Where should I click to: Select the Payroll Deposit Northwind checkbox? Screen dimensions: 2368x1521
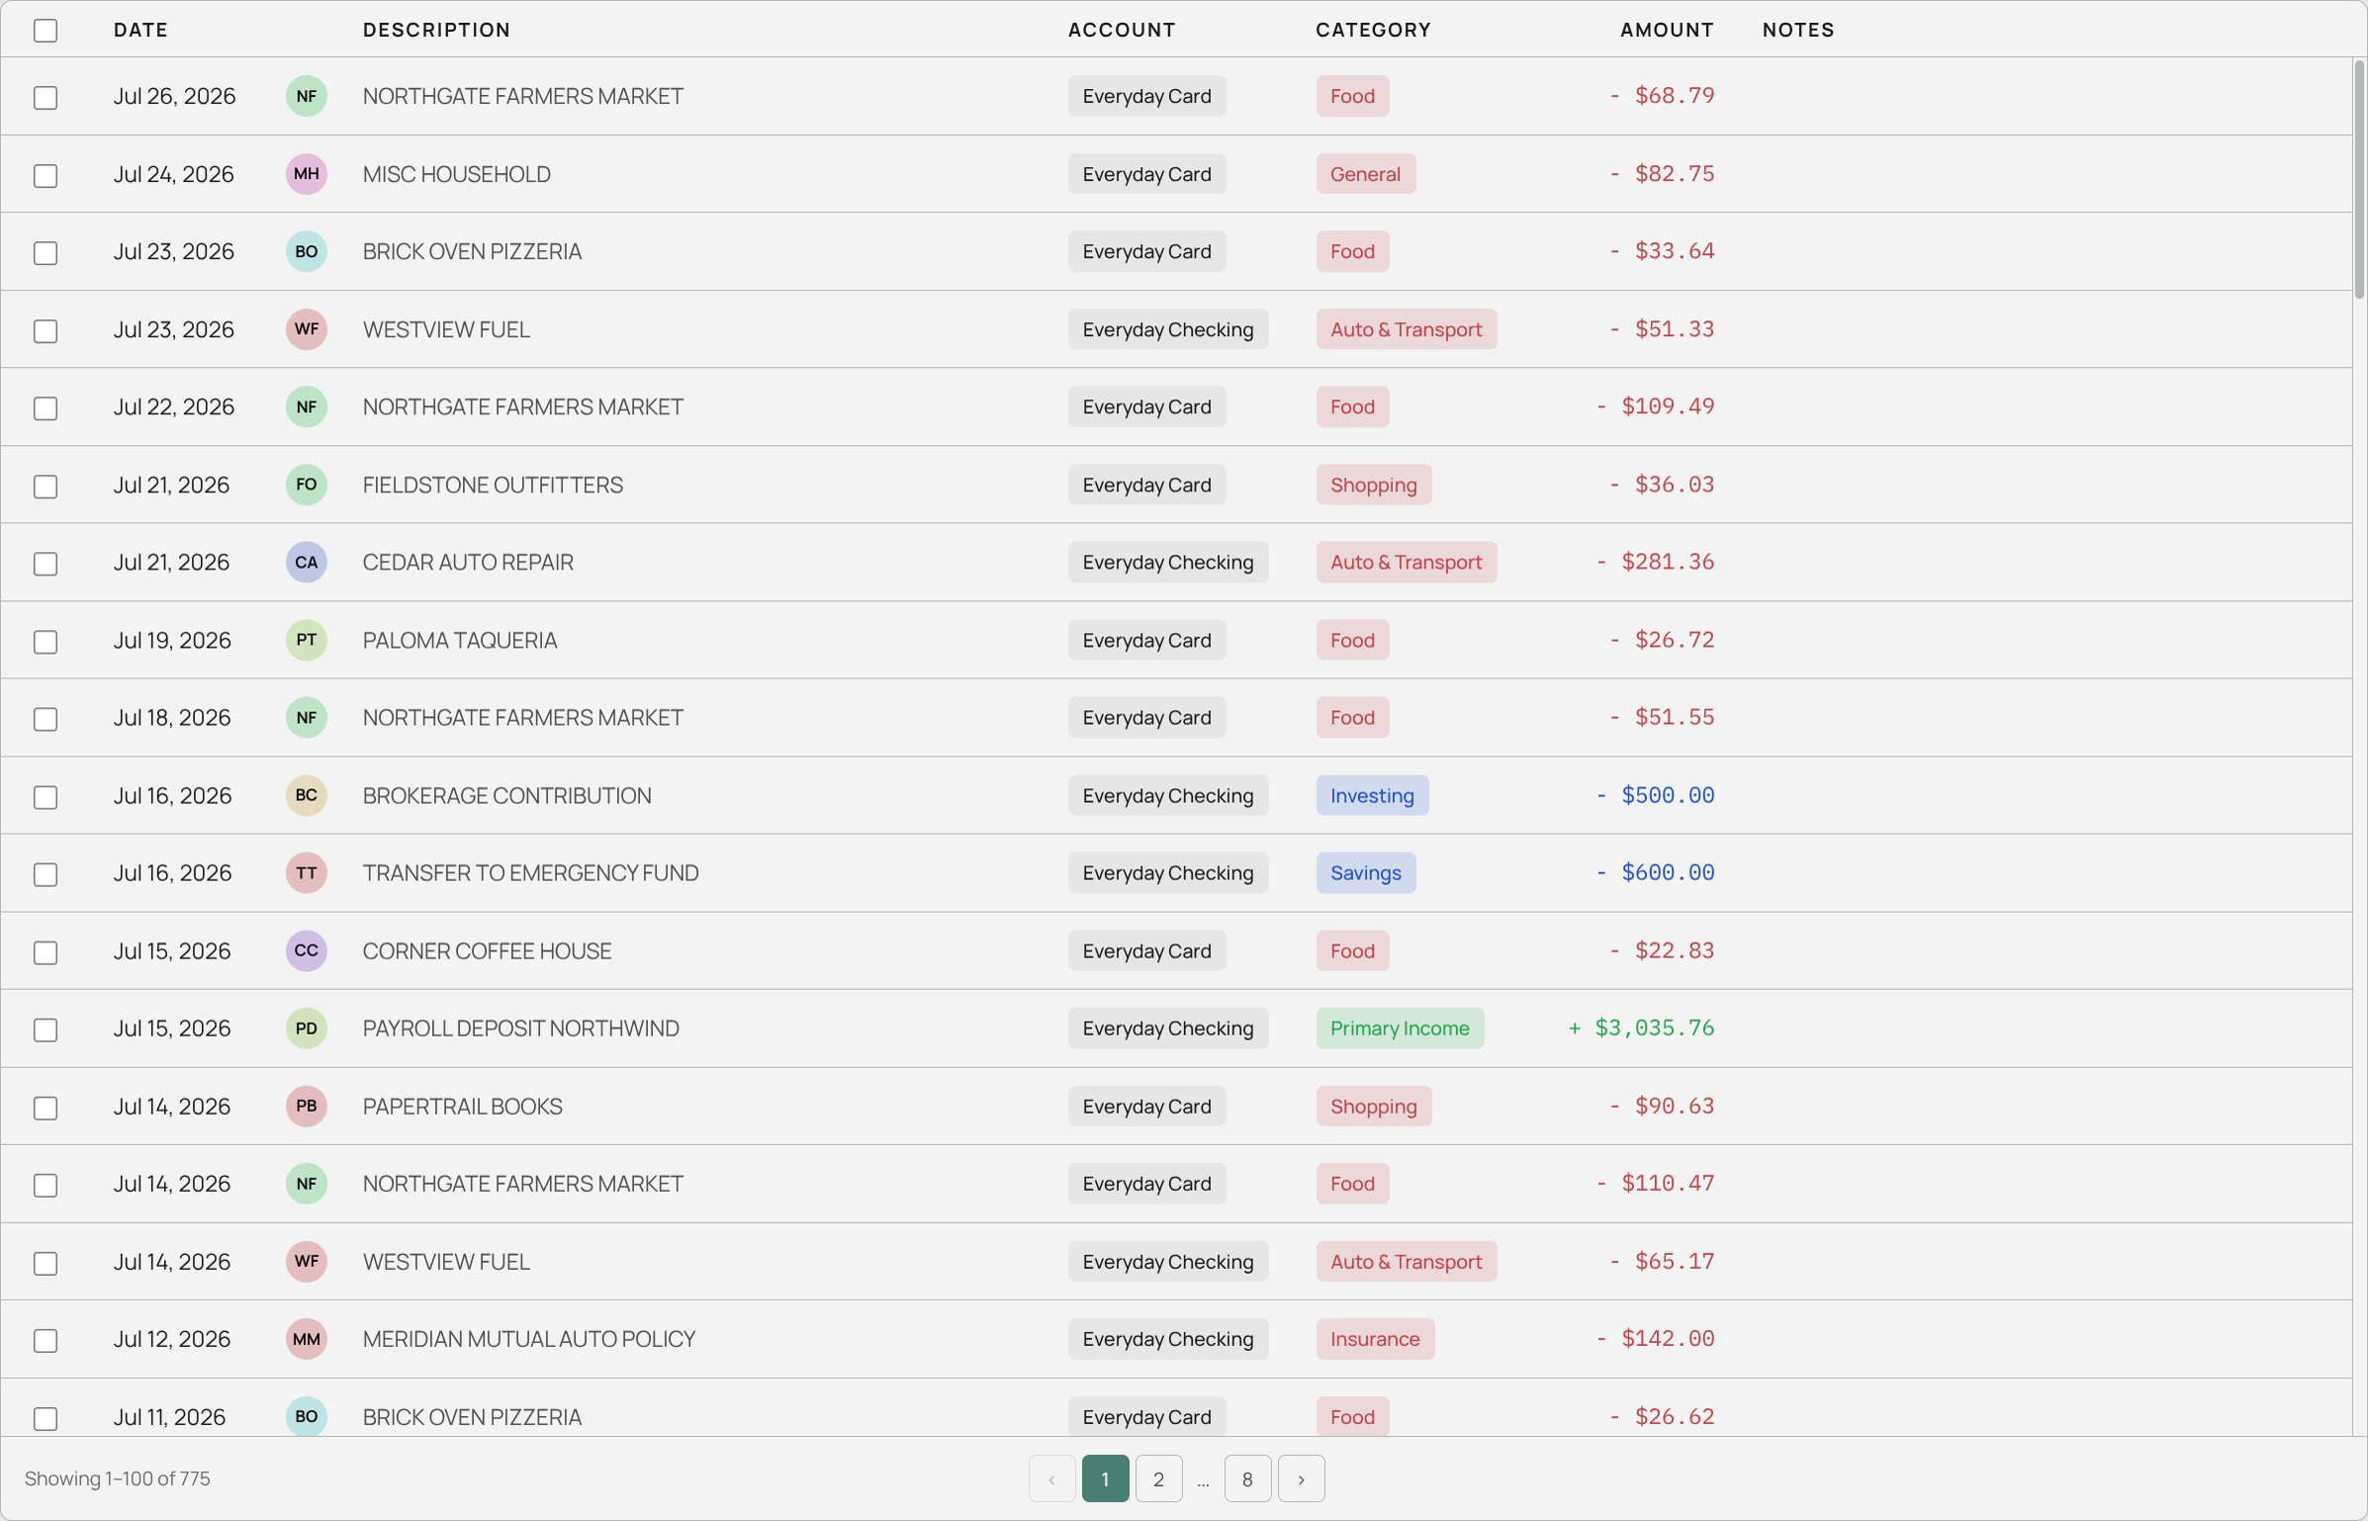point(46,1029)
